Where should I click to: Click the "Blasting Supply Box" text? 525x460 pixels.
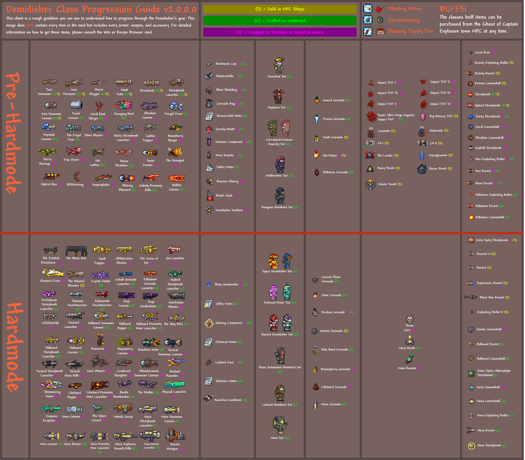pos(411,31)
